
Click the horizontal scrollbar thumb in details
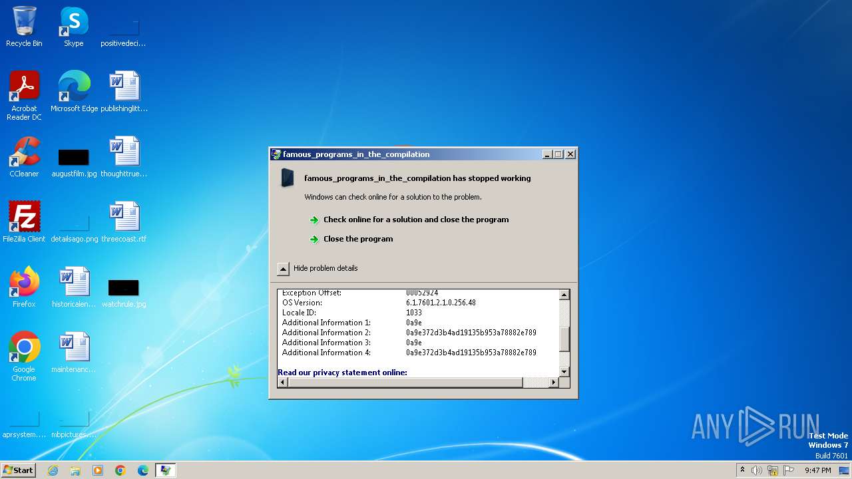click(x=405, y=383)
